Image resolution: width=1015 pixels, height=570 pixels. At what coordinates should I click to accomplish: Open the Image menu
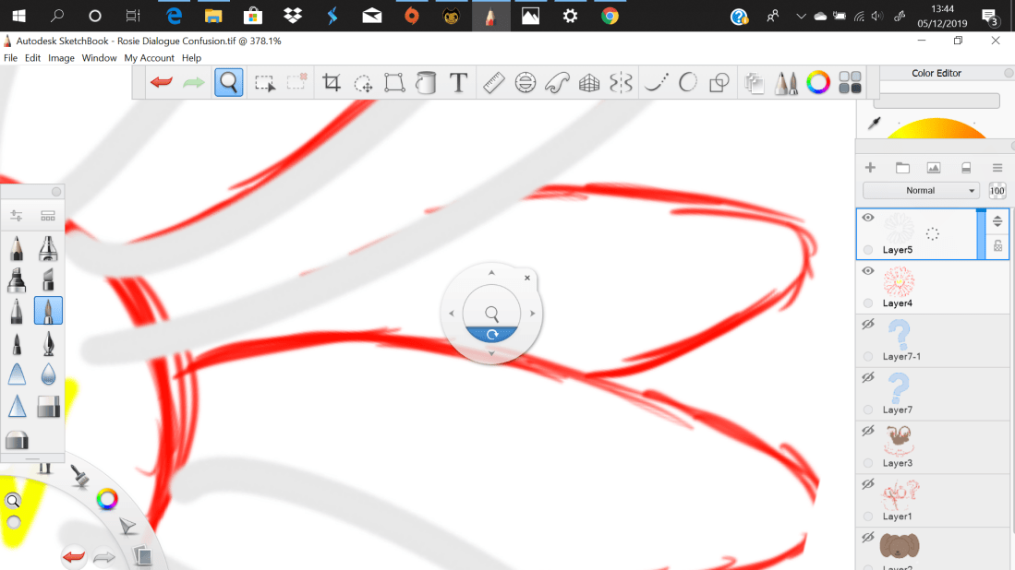(x=61, y=57)
